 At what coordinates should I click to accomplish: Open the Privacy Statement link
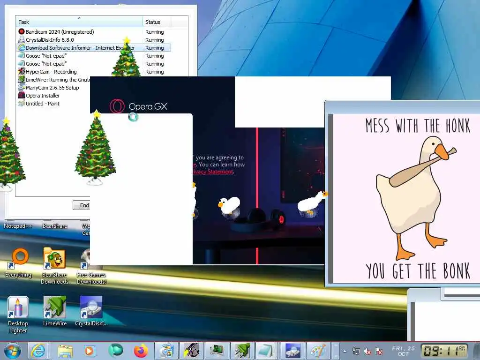(x=213, y=172)
